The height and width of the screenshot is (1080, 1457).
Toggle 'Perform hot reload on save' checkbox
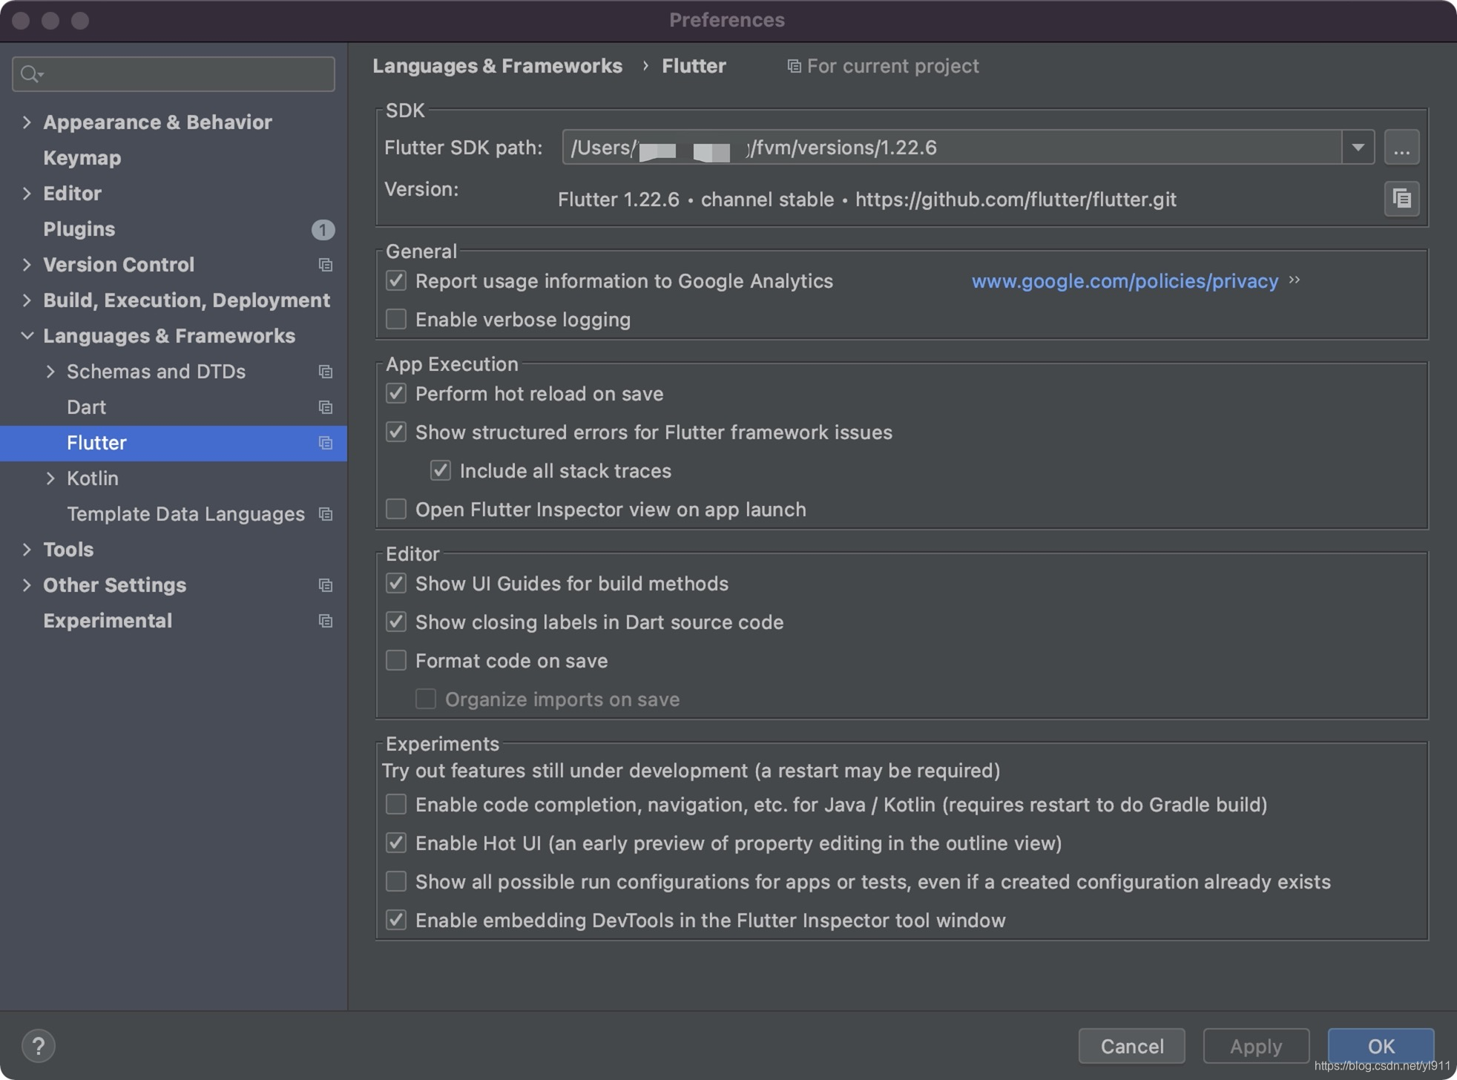[397, 394]
